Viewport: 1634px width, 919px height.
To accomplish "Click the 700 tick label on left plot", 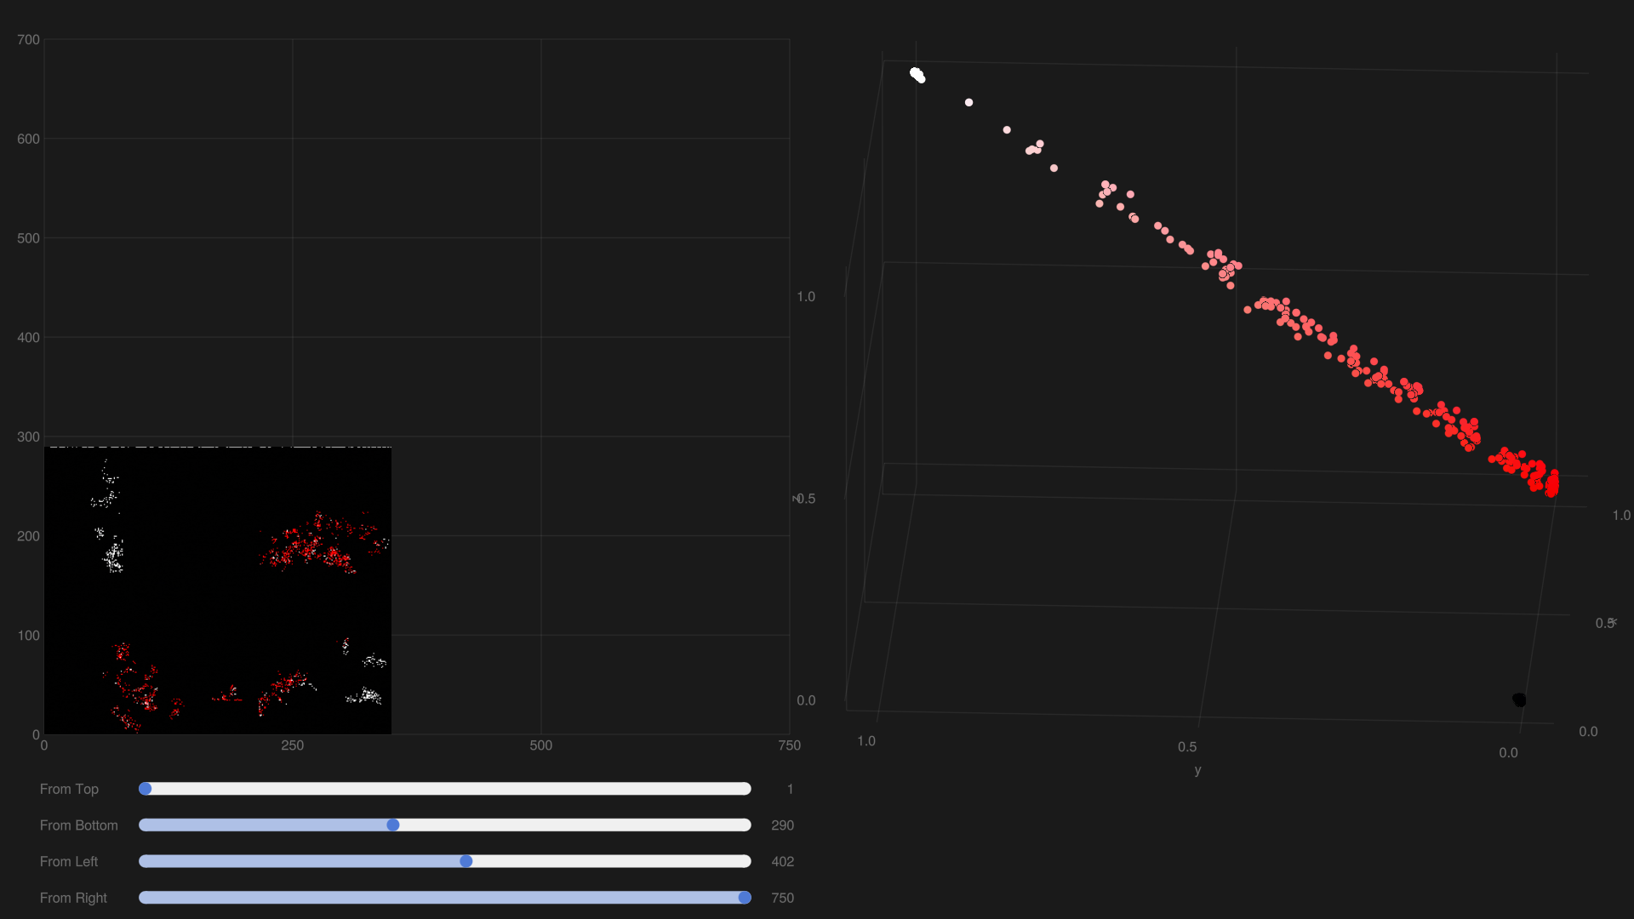I will (28, 40).
